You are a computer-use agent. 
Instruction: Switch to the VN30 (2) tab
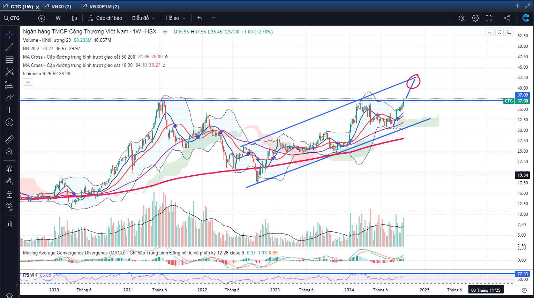tap(58, 6)
